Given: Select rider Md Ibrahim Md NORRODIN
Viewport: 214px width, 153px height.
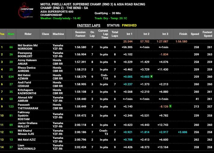Looking at the screenshot, I should [28, 47].
